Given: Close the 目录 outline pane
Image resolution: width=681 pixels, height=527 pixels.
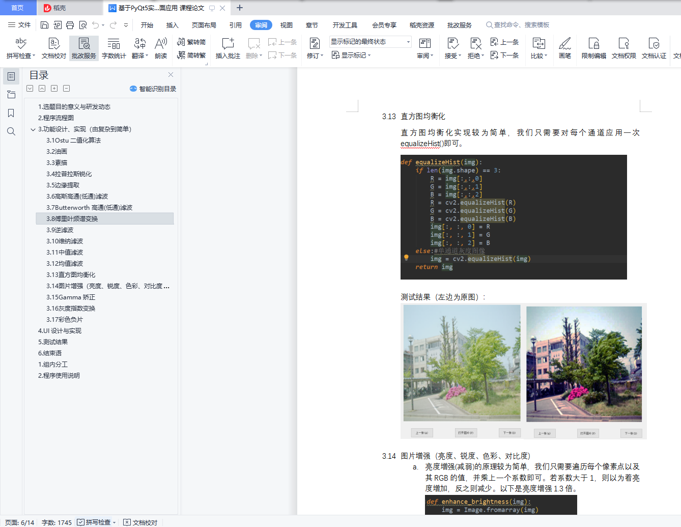Looking at the screenshot, I should click(x=171, y=74).
